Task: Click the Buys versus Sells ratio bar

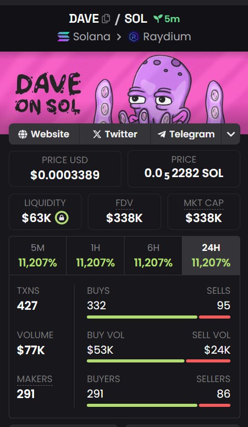Action: pyautogui.click(x=159, y=317)
